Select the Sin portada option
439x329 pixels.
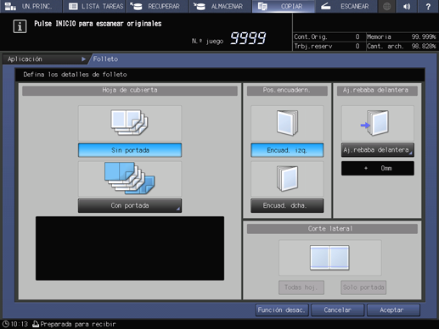coord(130,150)
